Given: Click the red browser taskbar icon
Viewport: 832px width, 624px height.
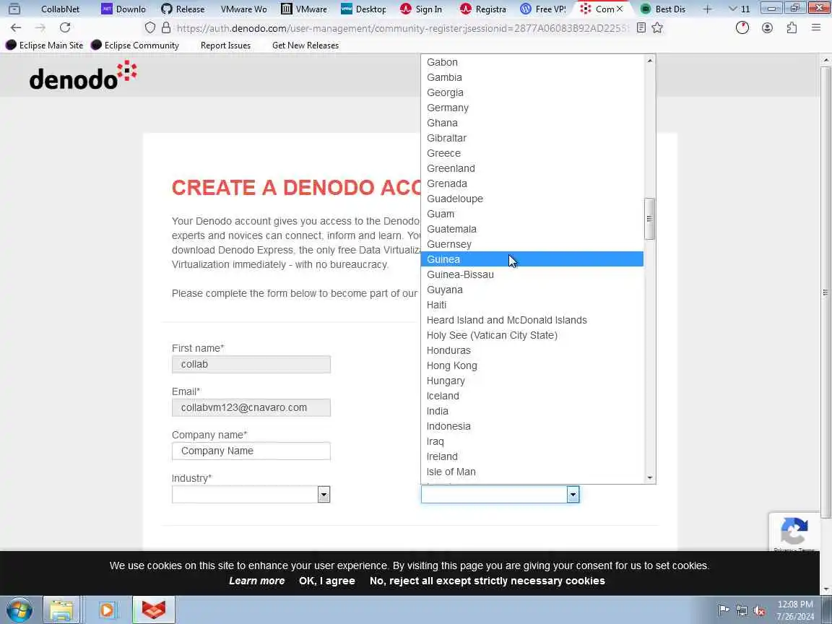Looking at the screenshot, I should pos(153,610).
